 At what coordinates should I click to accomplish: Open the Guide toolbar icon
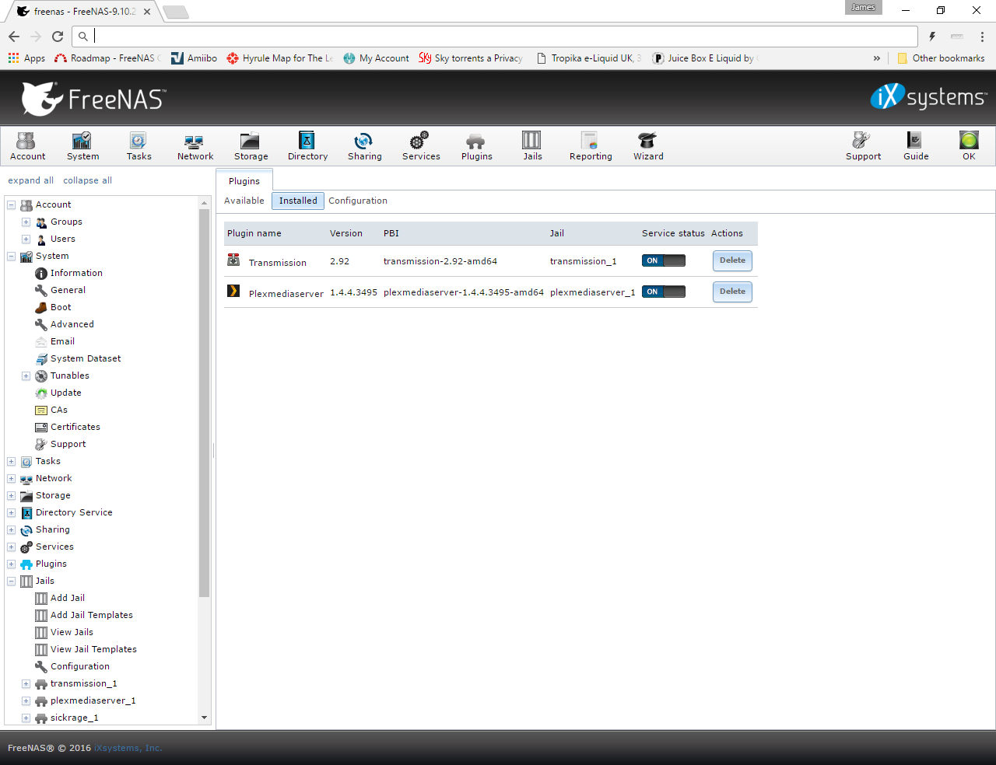coord(916,145)
